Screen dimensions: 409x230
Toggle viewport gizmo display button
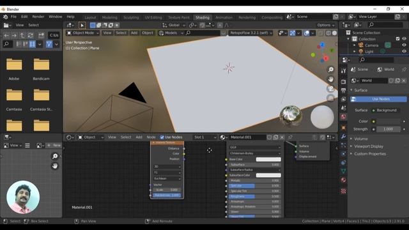pos(293,33)
